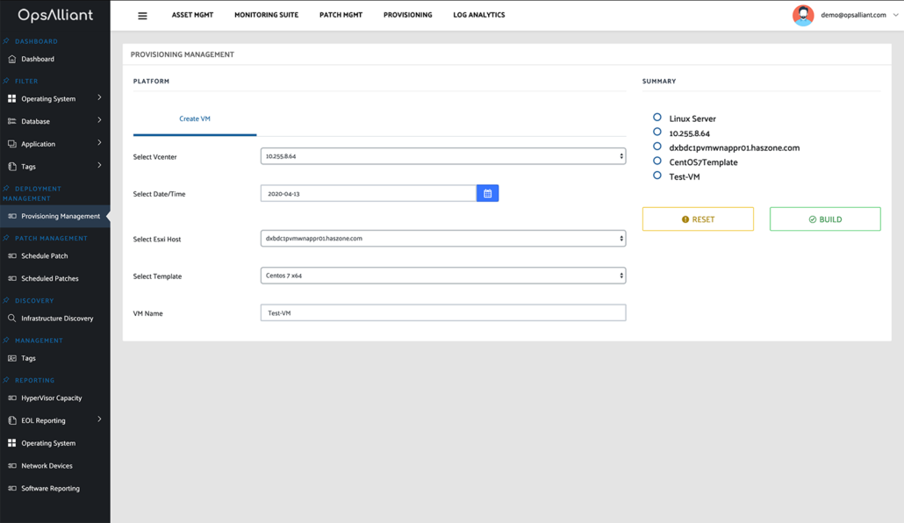The height and width of the screenshot is (523, 904).
Task: Reset the provisioning form
Action: coord(698,219)
